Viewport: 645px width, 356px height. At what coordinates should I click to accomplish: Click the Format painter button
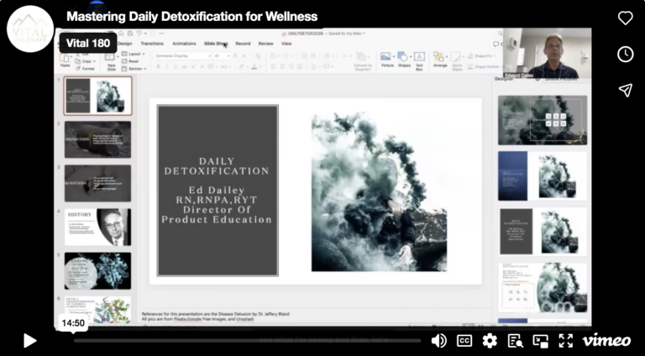pos(85,69)
